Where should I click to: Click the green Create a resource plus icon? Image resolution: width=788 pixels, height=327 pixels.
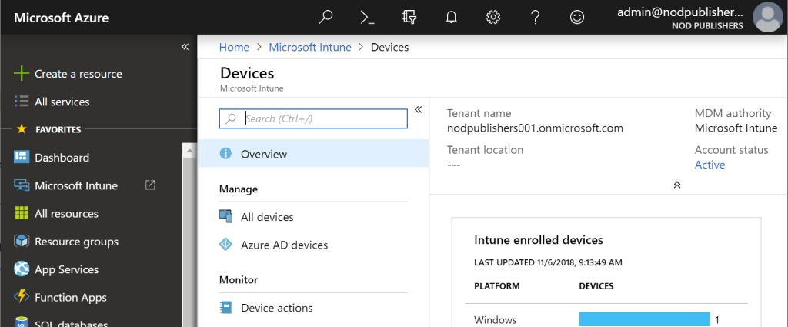(22, 74)
